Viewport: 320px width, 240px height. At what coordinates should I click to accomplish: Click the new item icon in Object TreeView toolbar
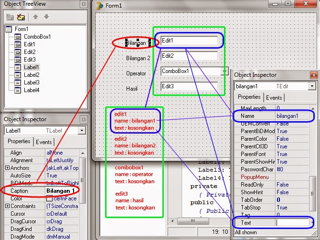10,17
